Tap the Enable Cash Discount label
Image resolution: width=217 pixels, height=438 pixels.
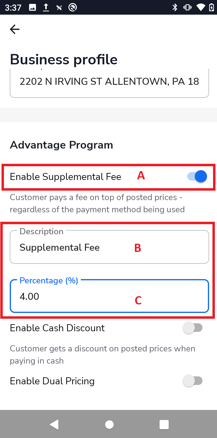click(x=57, y=328)
